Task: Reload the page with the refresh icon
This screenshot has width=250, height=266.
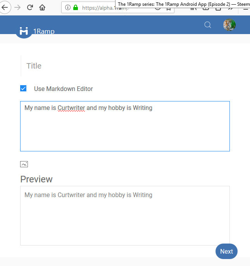Action: pos(30,7)
